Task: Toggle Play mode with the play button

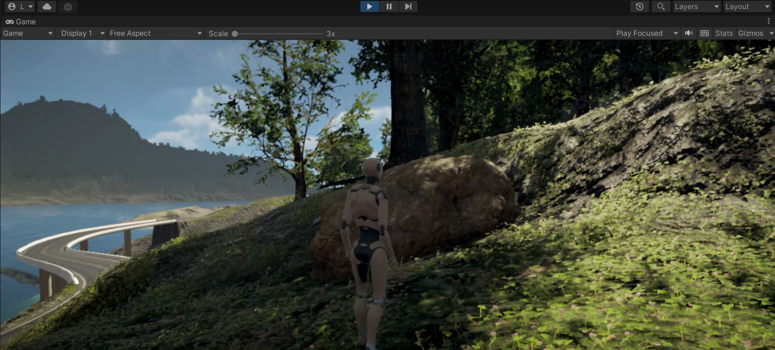Action: [x=369, y=7]
